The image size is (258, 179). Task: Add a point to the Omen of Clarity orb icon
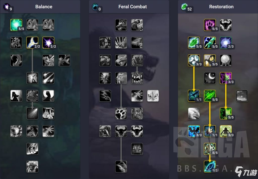point(226,61)
